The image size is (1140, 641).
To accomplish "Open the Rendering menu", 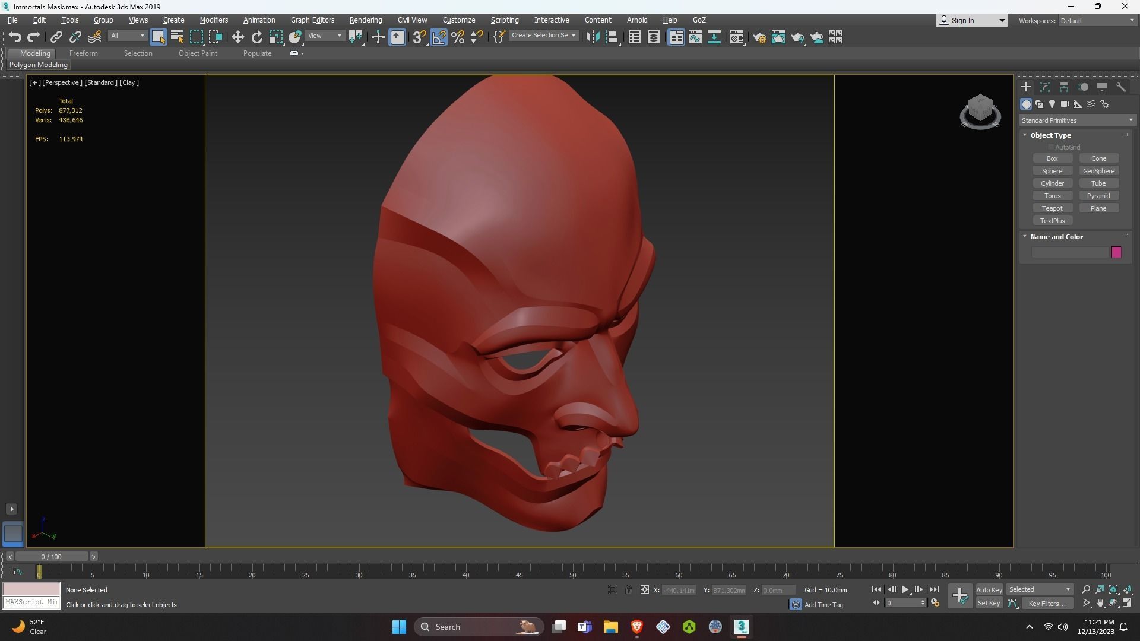I will pyautogui.click(x=366, y=20).
